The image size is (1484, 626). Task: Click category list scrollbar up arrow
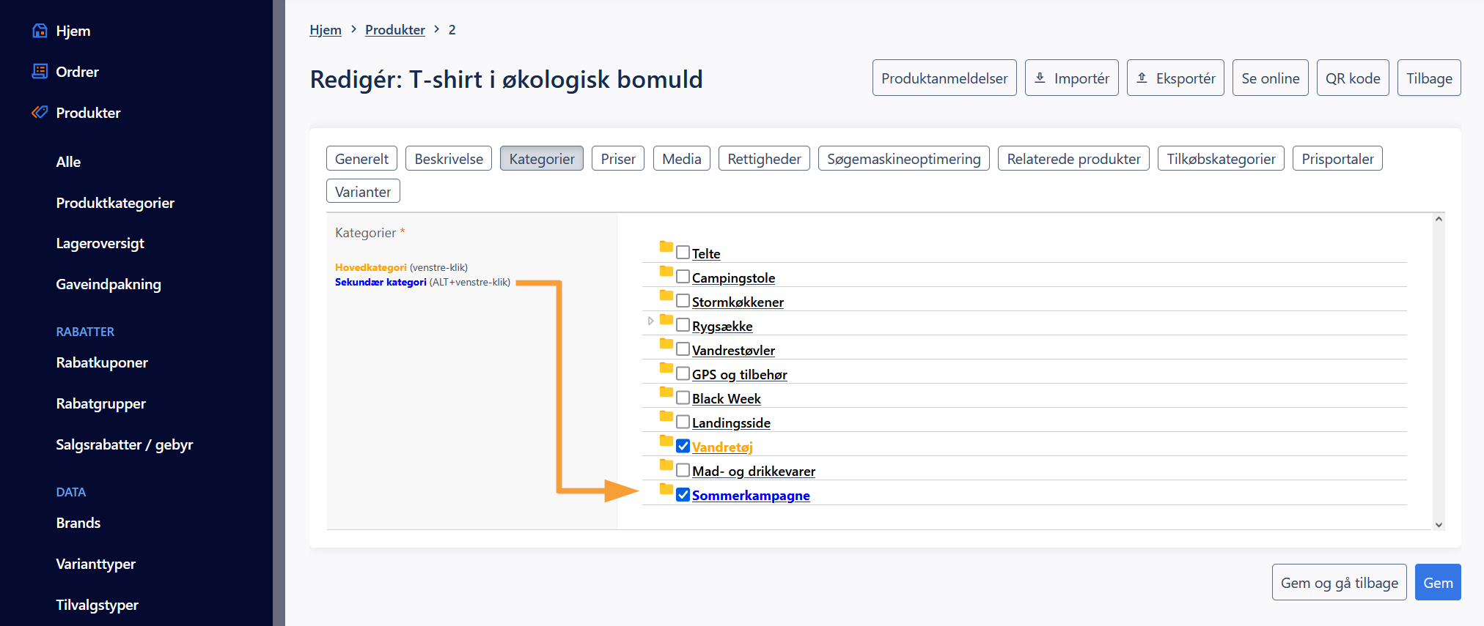[x=1439, y=219]
